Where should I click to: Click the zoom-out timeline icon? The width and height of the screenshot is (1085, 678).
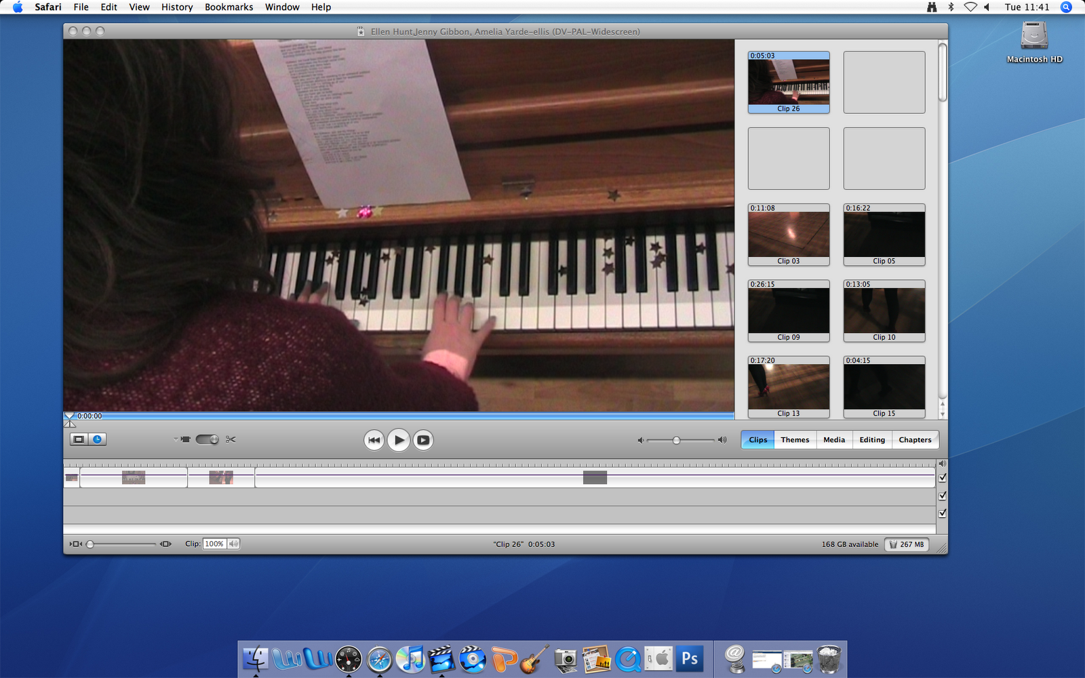point(75,544)
